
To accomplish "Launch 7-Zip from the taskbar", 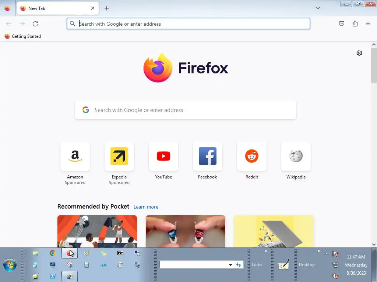I will click(120, 253).
